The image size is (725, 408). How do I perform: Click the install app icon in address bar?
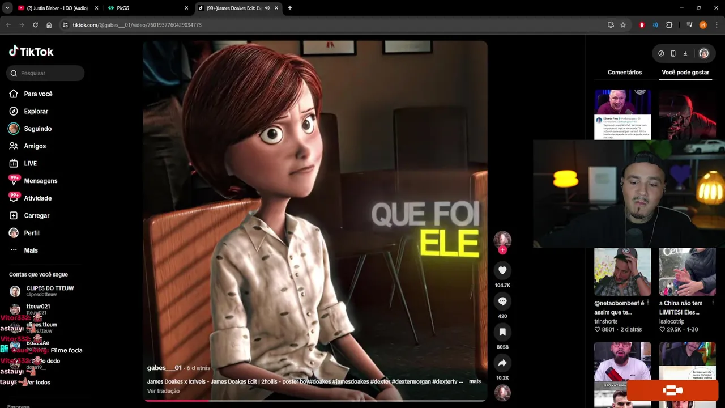click(x=611, y=25)
